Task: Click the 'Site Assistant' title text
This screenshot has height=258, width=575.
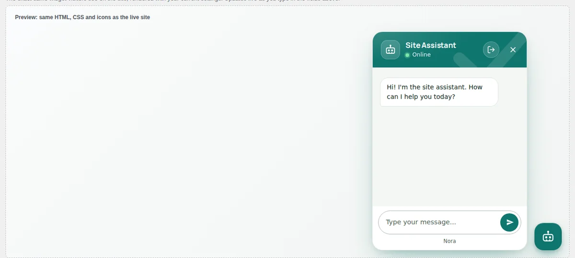Action: (x=431, y=45)
